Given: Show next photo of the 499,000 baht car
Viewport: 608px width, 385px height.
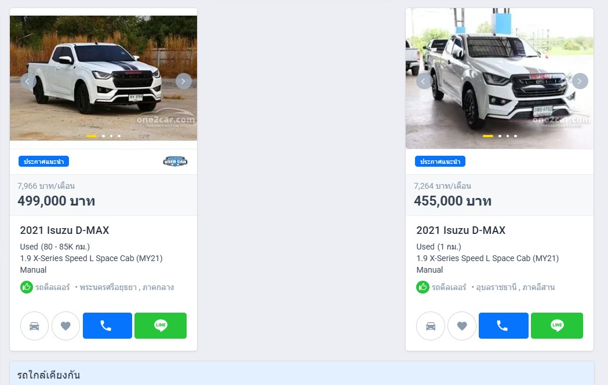Looking at the screenshot, I should [x=183, y=81].
